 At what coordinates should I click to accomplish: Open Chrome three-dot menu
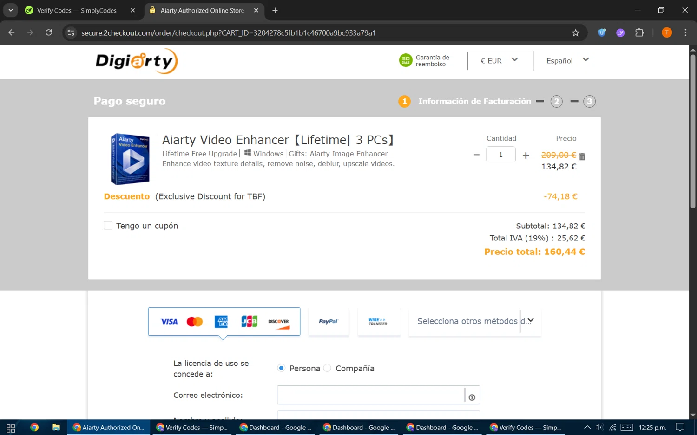[685, 32]
